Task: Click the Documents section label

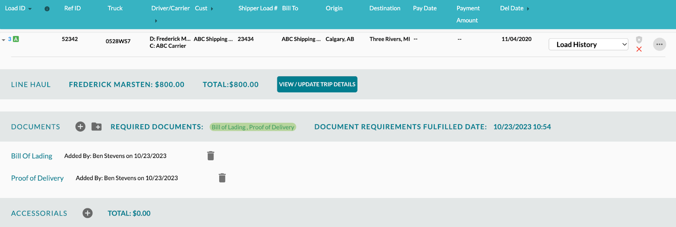Action: pyautogui.click(x=35, y=127)
